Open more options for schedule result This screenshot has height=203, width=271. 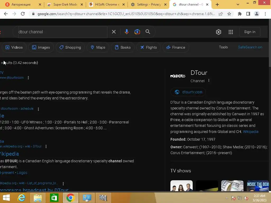pyautogui.click(x=38, y=109)
